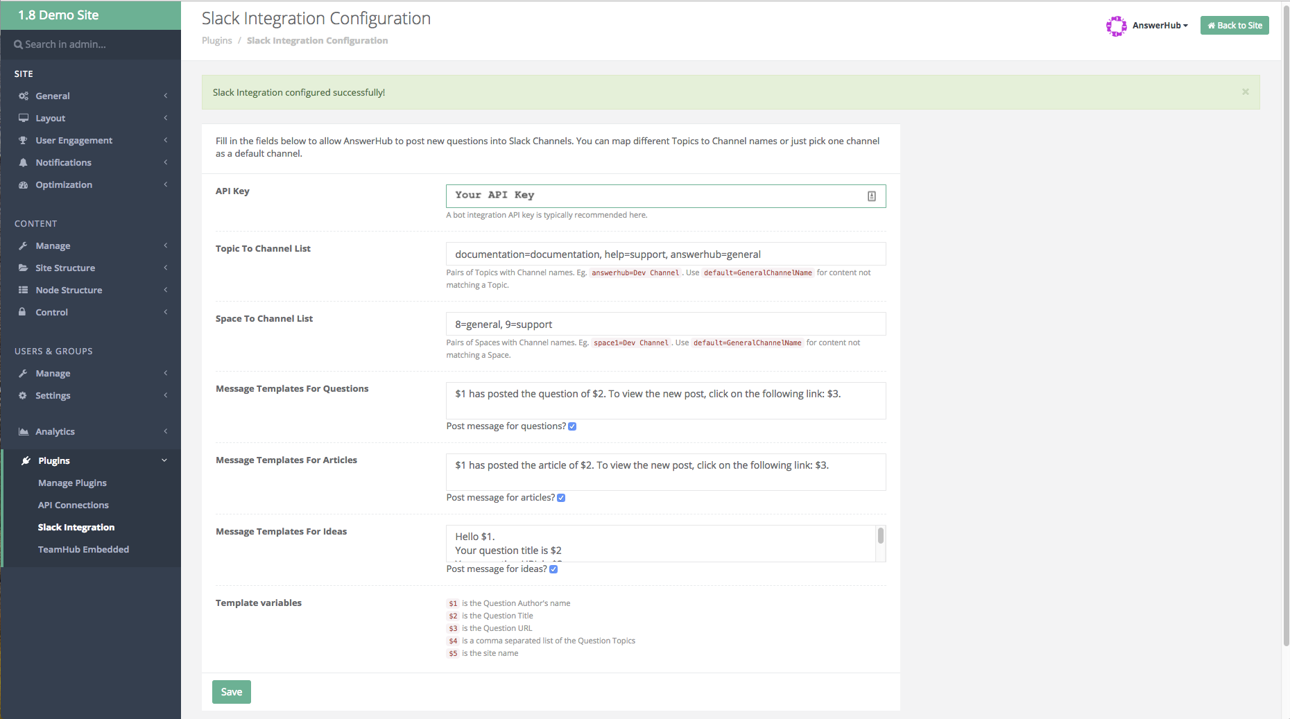Open API Connections submenu item
This screenshot has height=719, width=1290.
tap(73, 505)
